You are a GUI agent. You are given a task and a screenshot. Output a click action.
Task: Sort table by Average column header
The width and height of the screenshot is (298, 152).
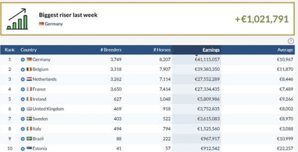(x=285, y=50)
